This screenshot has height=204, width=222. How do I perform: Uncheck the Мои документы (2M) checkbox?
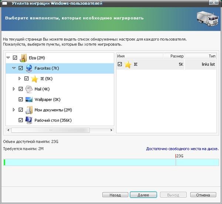[x=21, y=110]
